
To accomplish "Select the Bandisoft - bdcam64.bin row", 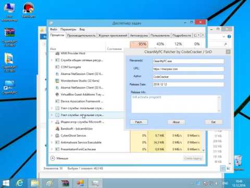I will 87,128.
